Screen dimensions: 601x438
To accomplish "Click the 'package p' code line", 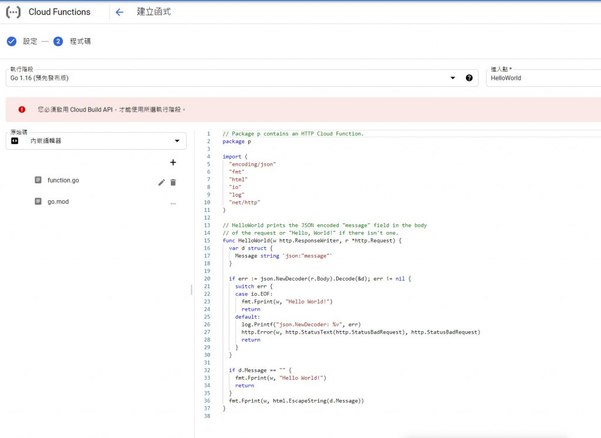I will 237,141.
